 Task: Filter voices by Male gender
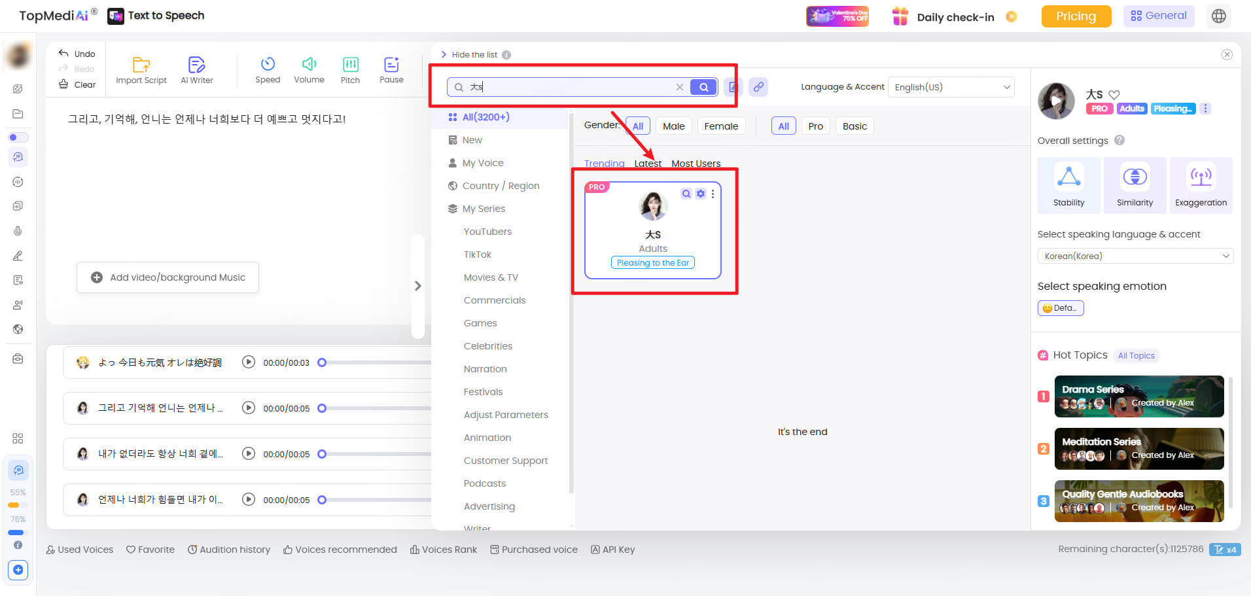673,126
